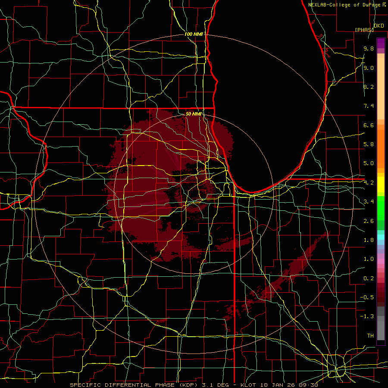Image resolution: width=388 pixels, height=388 pixels.
Task: Click the 5.8 value on the scale
Action: pyautogui.click(x=369, y=144)
